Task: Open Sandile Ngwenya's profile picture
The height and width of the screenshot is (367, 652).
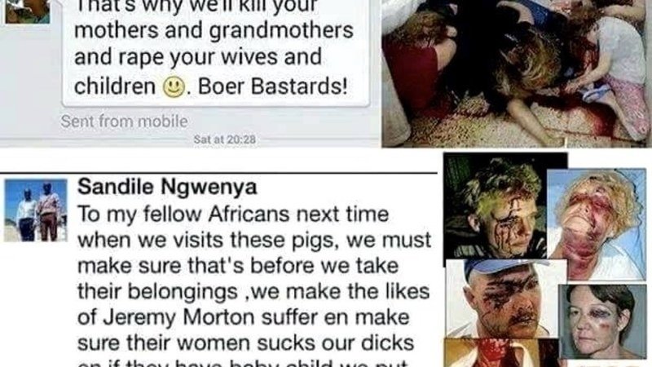Action: coord(35,210)
